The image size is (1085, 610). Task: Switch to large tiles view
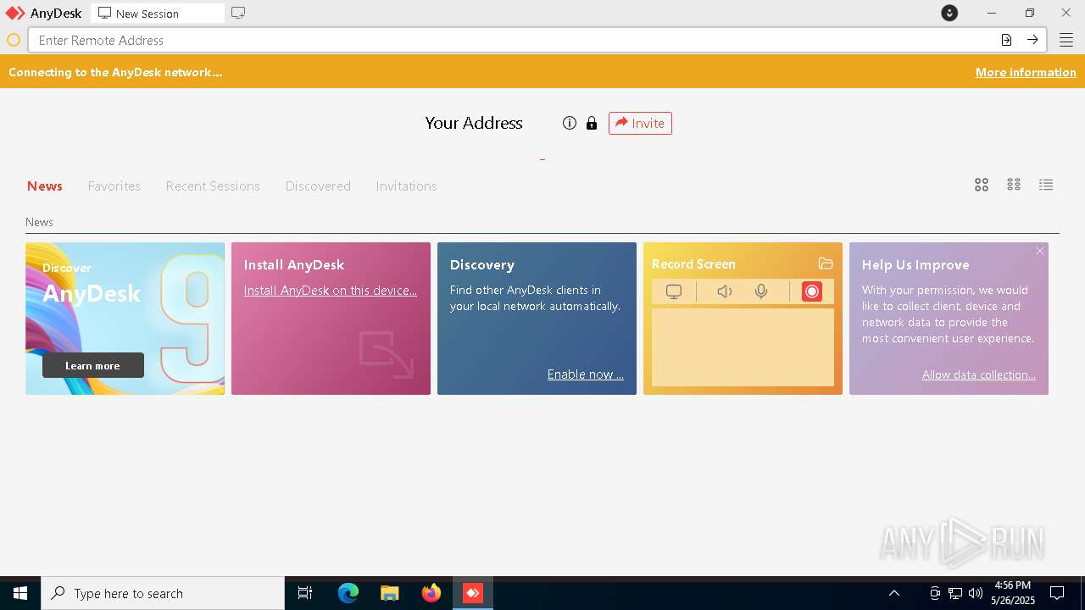coord(982,185)
